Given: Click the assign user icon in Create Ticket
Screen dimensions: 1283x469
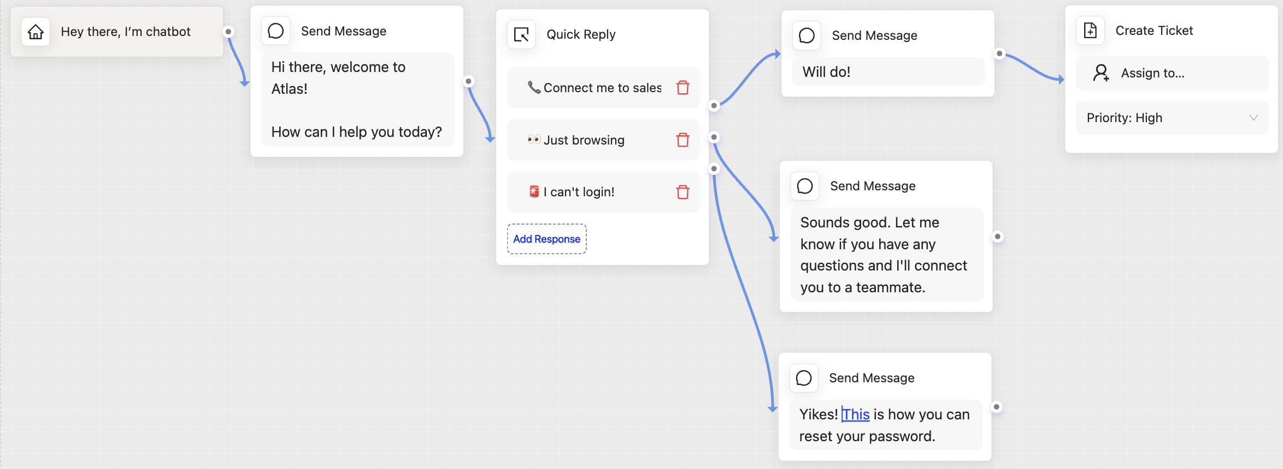Looking at the screenshot, I should (1101, 73).
